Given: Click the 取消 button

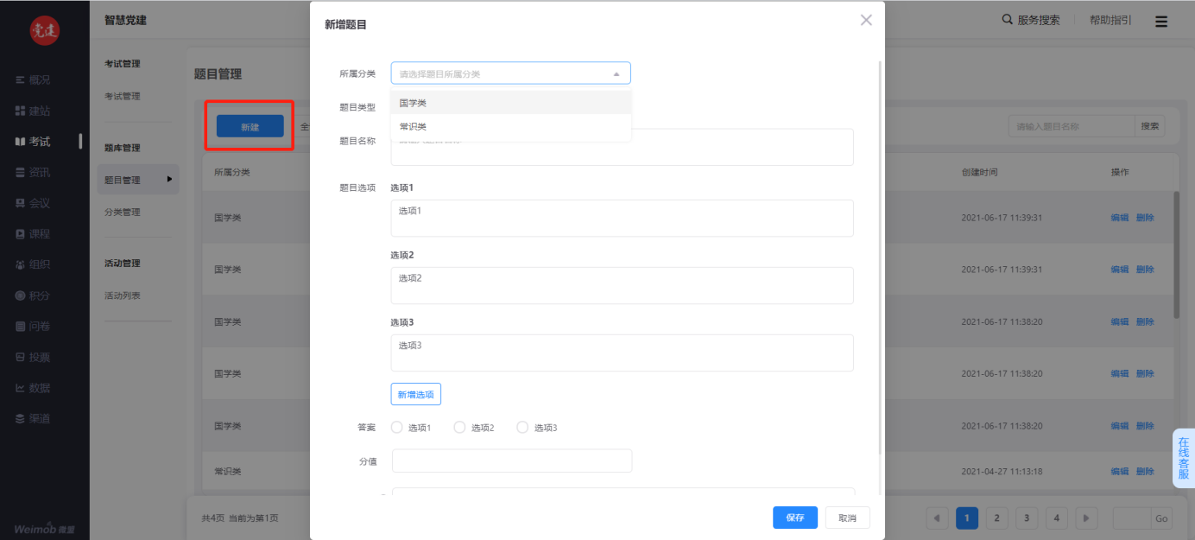Looking at the screenshot, I should 848,518.
